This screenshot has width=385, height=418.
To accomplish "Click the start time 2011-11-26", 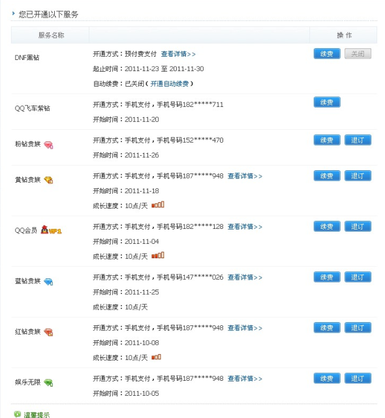I will [142, 155].
